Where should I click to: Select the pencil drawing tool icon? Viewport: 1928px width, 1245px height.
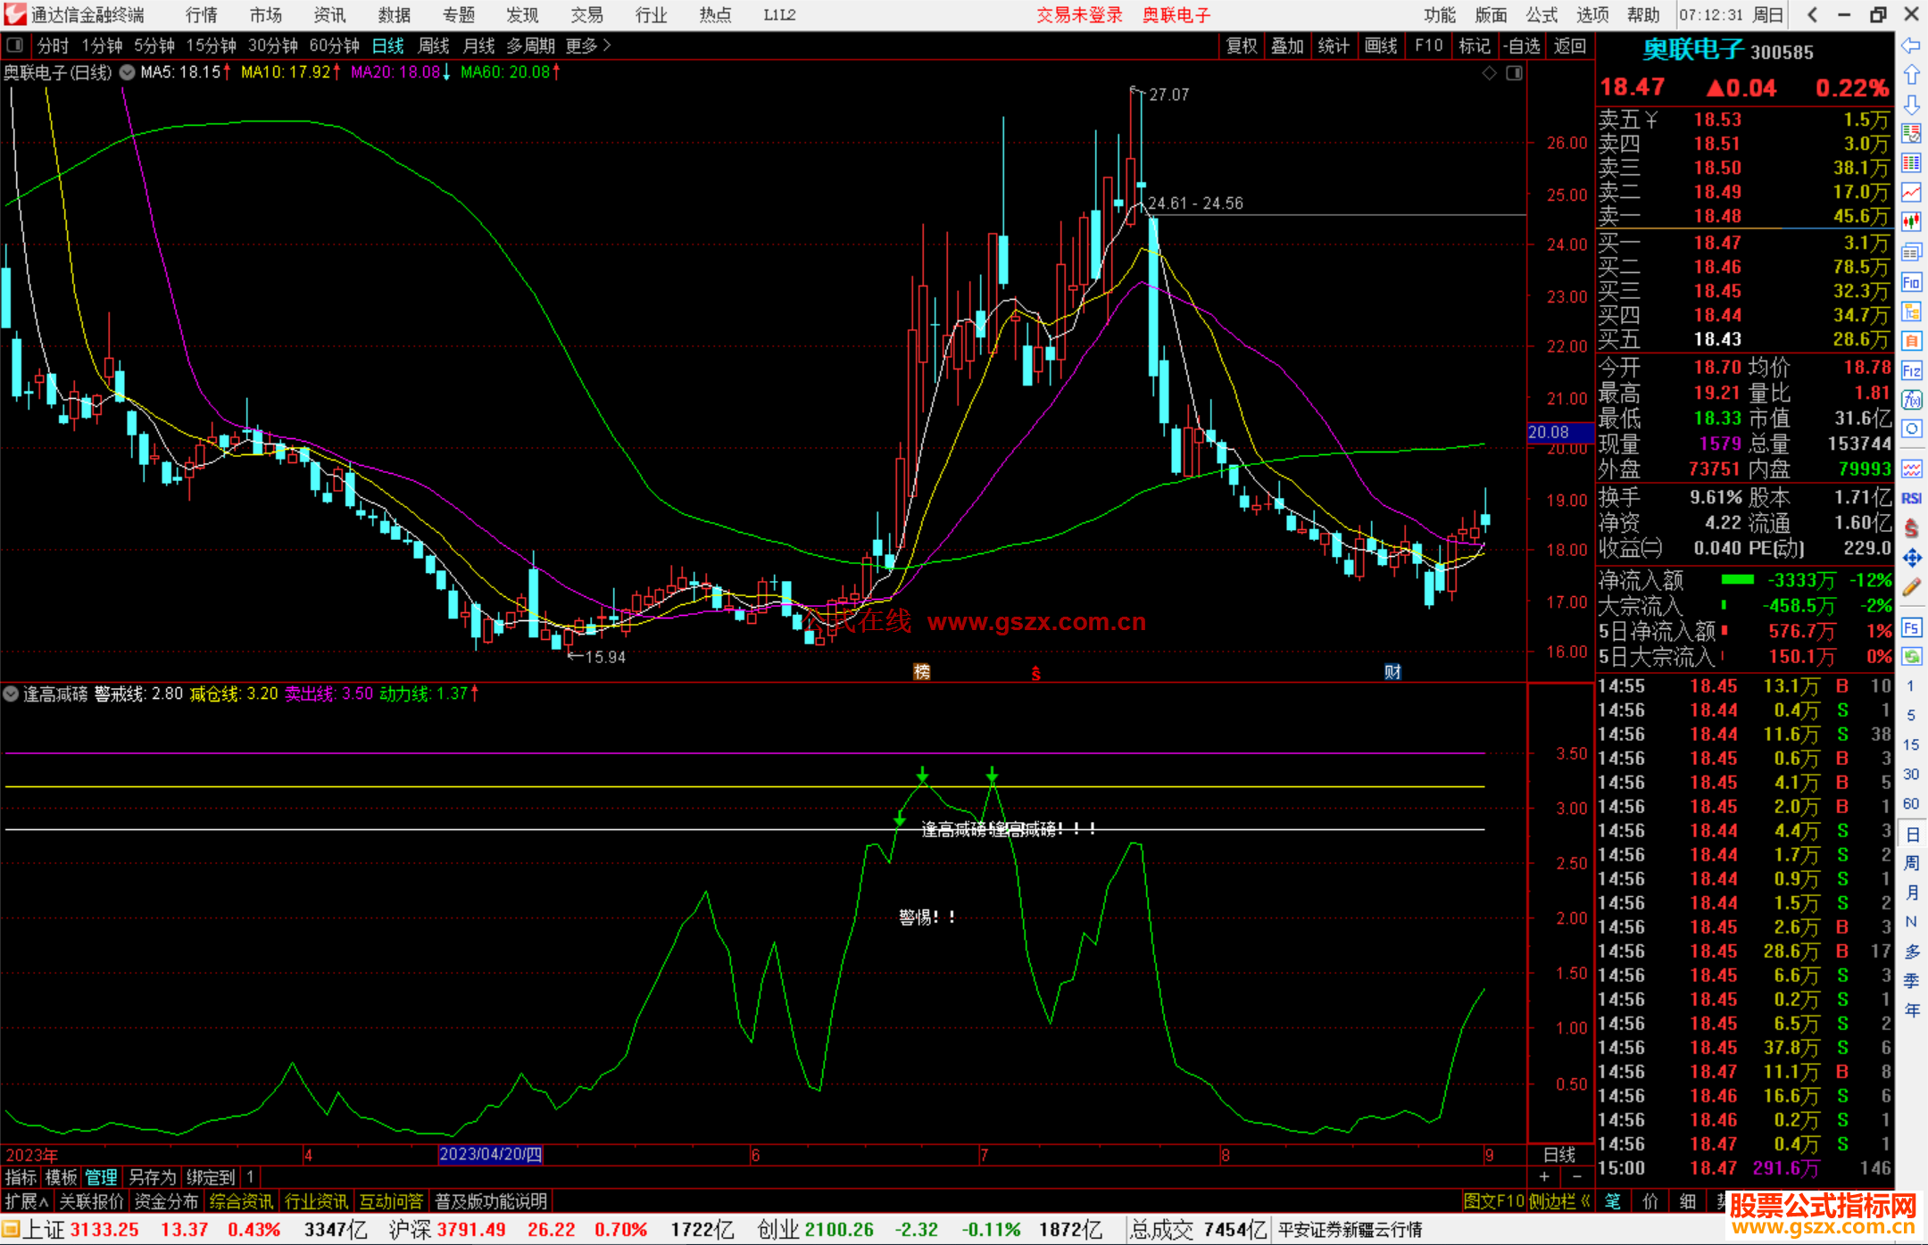(x=1911, y=587)
